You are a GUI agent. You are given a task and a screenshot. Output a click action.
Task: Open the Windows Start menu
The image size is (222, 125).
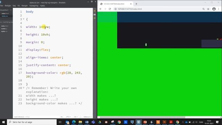pyautogui.click(x=3, y=122)
